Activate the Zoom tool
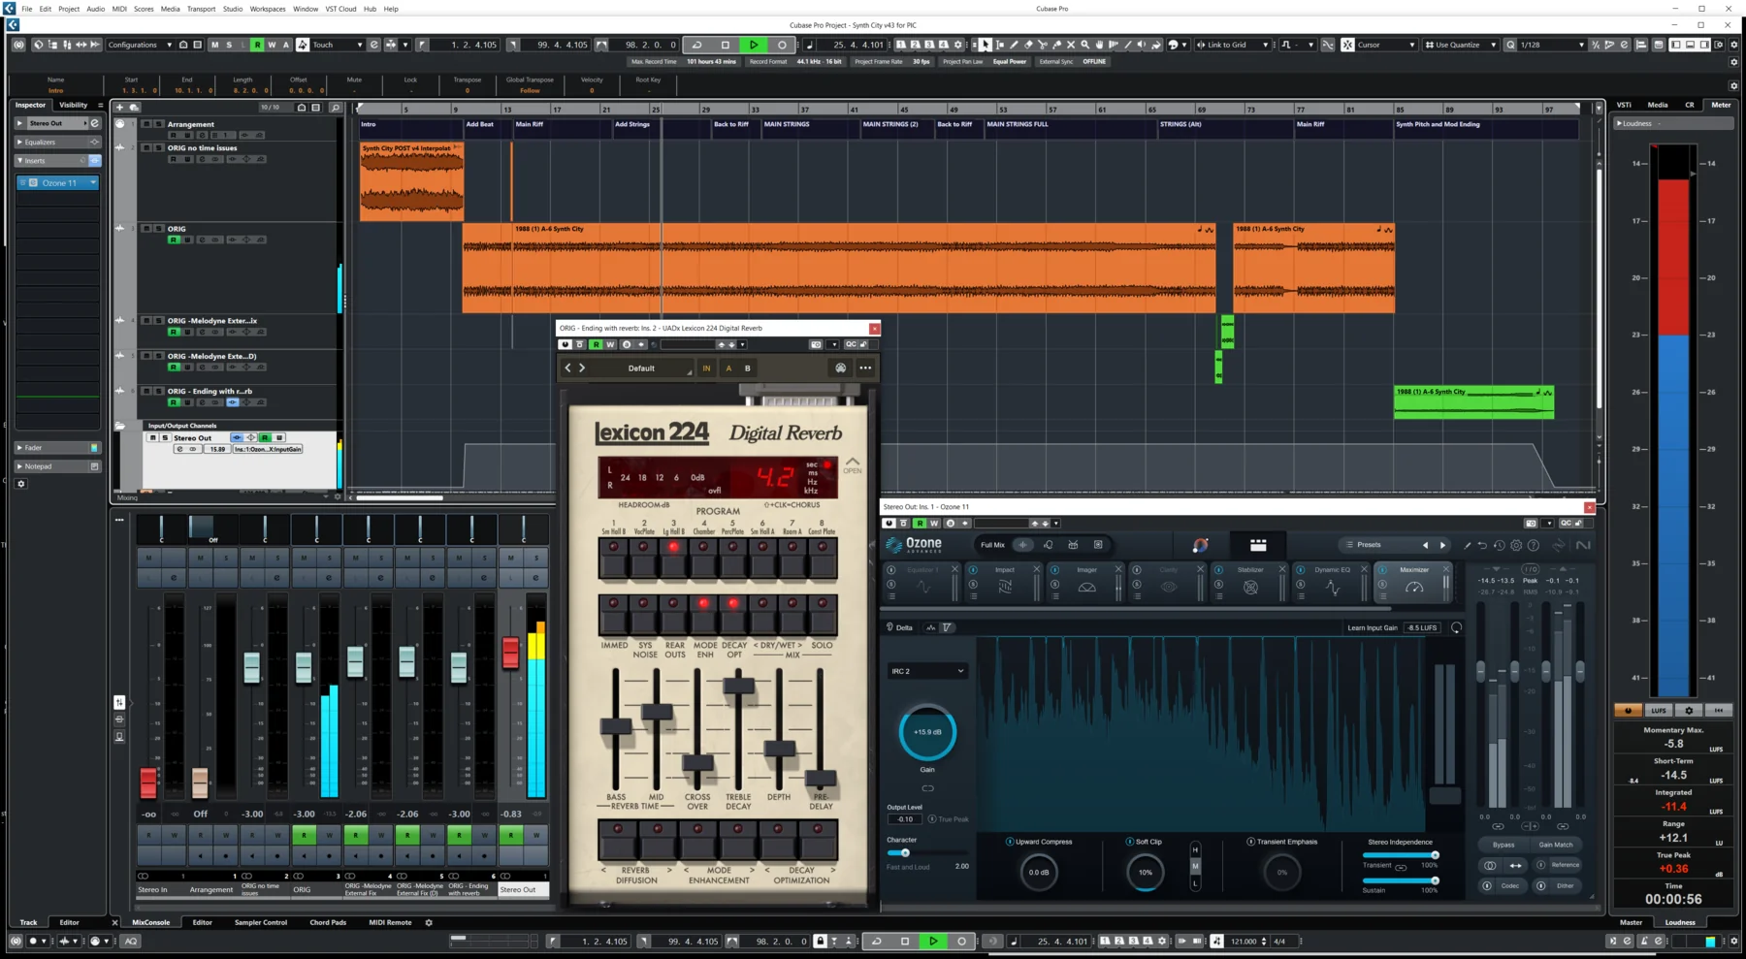This screenshot has width=1746, height=959. pyautogui.click(x=1085, y=44)
